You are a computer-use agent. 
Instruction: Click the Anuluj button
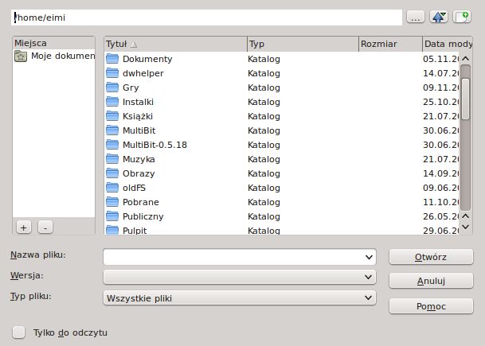click(431, 281)
